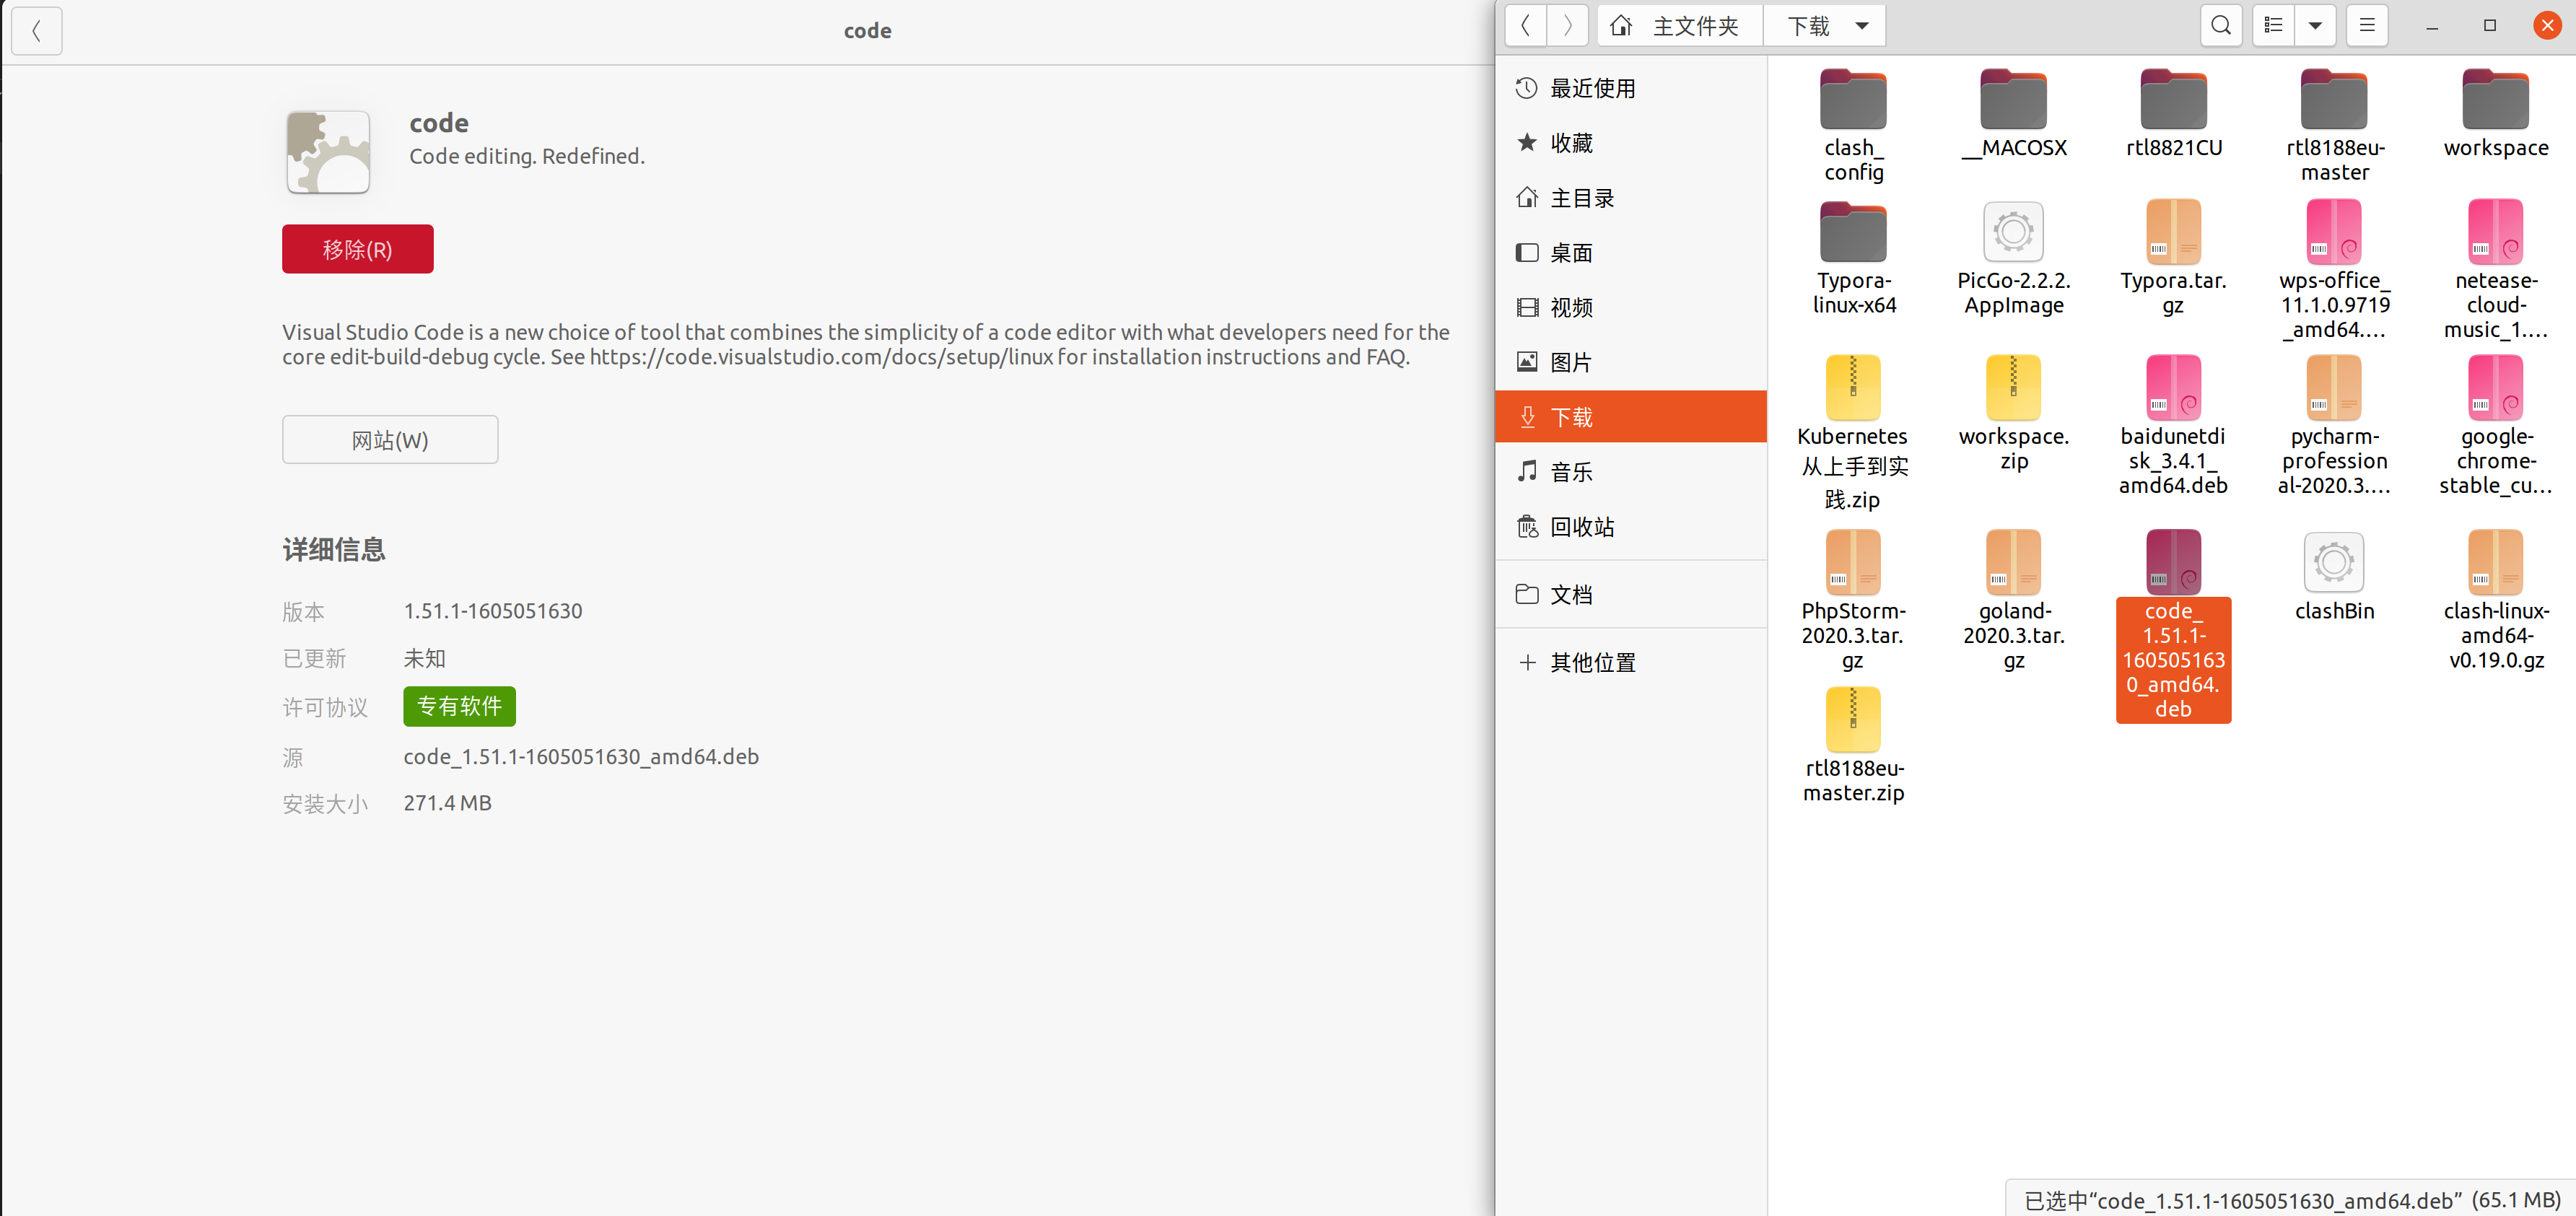This screenshot has width=2576, height=1216.
Task: Select the PicGo-2.2.2.AppImage file
Action: pyautogui.click(x=2013, y=233)
